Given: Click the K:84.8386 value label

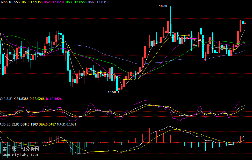Looking at the screenshot, I should pos(21,99).
